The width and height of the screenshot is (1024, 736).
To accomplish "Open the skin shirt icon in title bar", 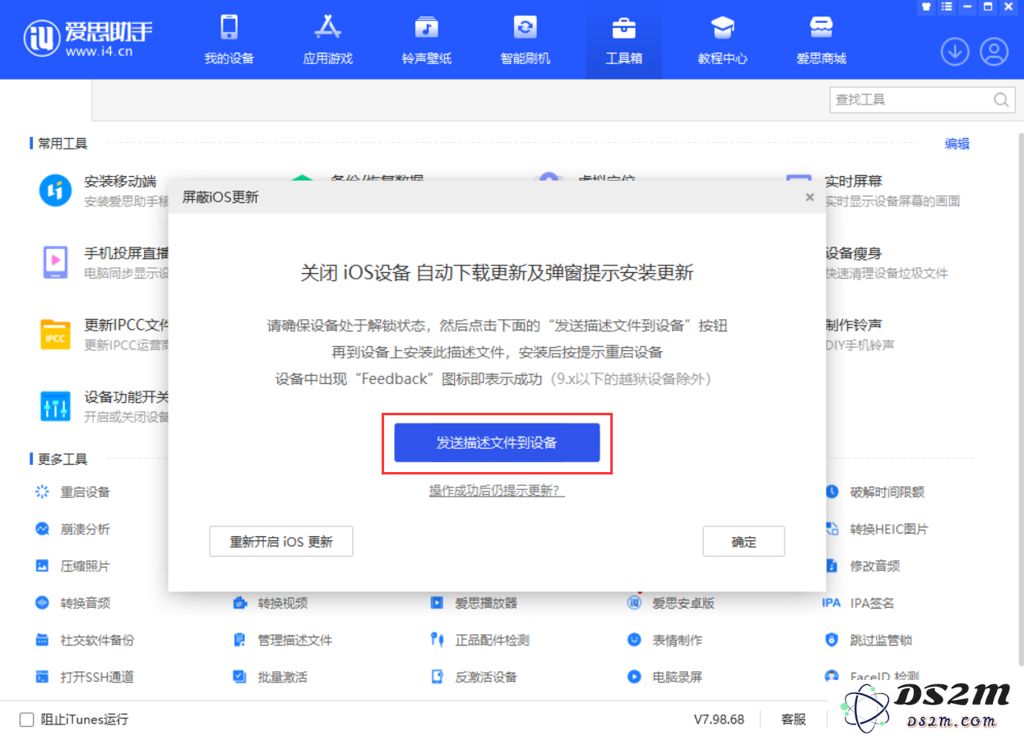I will (x=925, y=7).
